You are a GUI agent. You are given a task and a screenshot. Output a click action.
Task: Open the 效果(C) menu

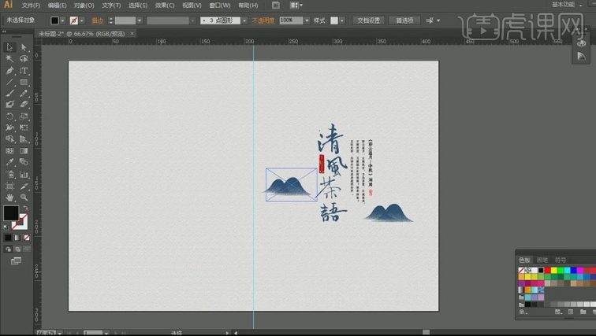coord(165,6)
